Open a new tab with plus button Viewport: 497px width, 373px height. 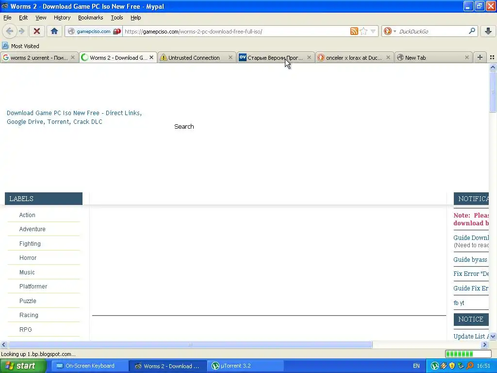(480, 57)
